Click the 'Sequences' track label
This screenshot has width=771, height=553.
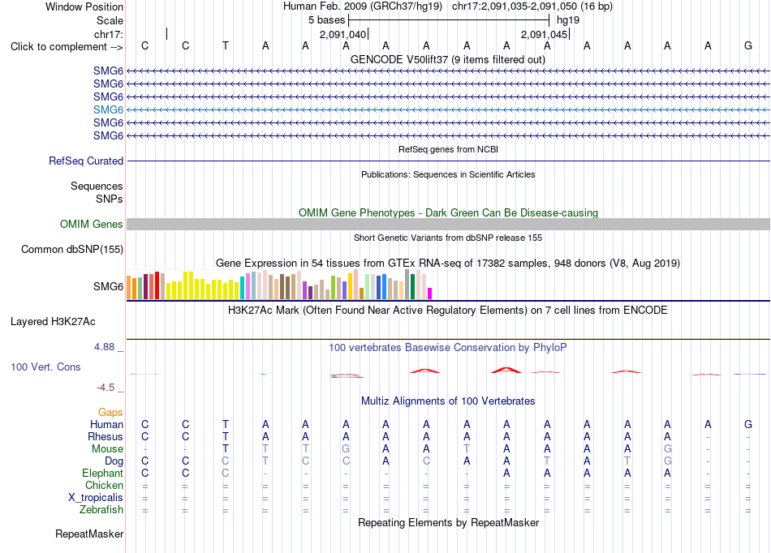point(97,186)
